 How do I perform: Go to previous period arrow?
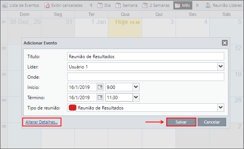[91, 5]
